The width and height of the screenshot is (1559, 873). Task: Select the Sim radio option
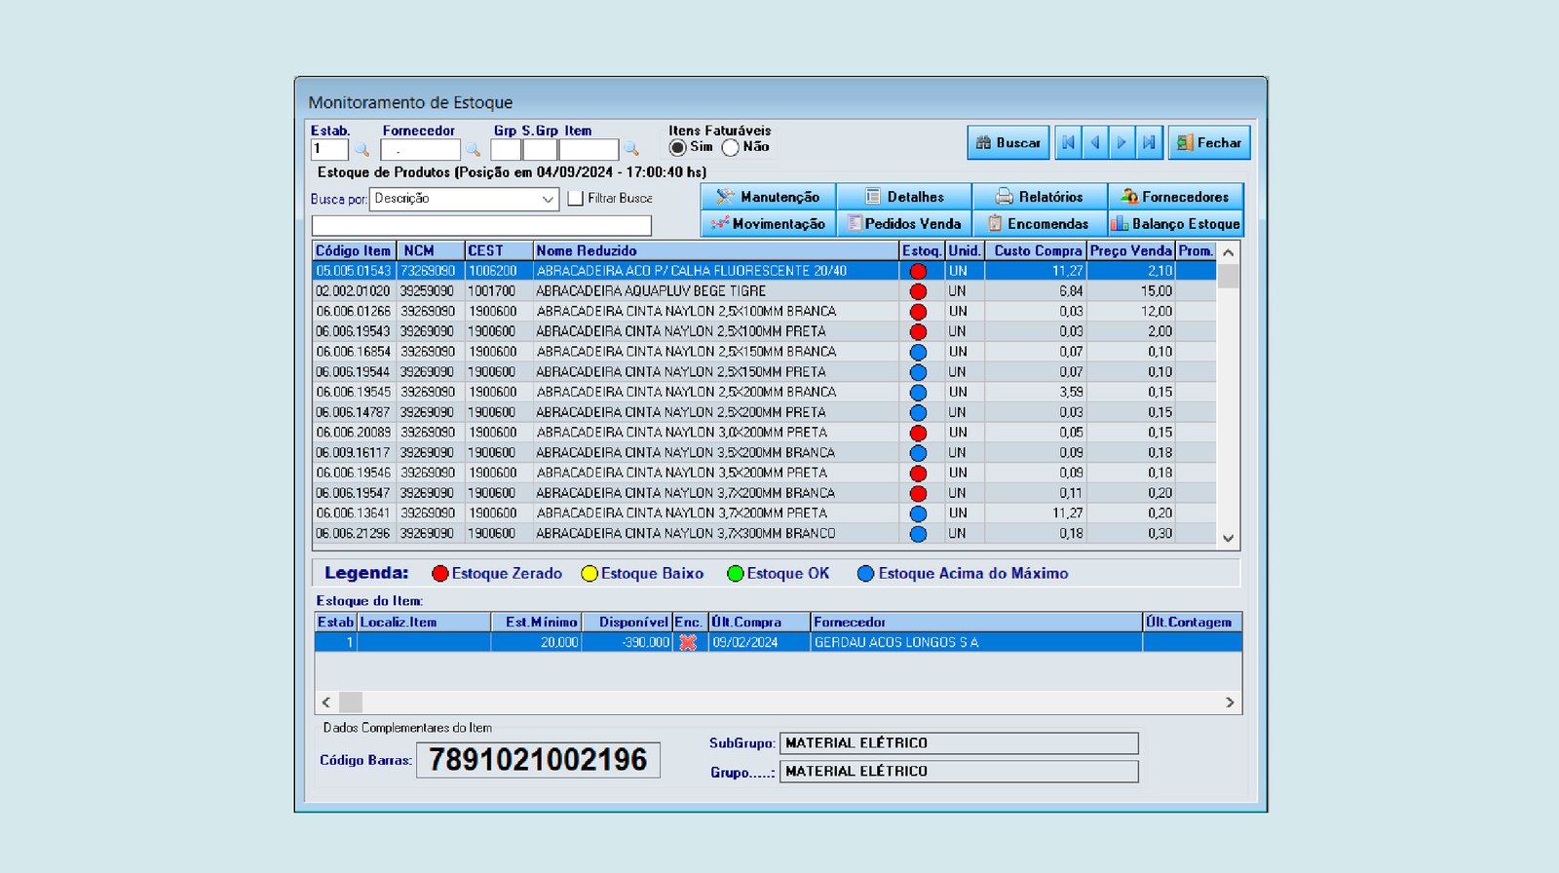[x=677, y=147]
